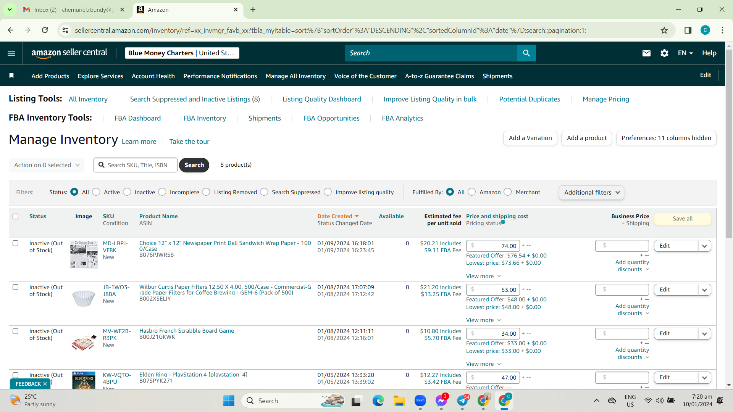Viewport: 733px width, 412px height.
Task: Open the browser side panel icon
Action: 688,30
